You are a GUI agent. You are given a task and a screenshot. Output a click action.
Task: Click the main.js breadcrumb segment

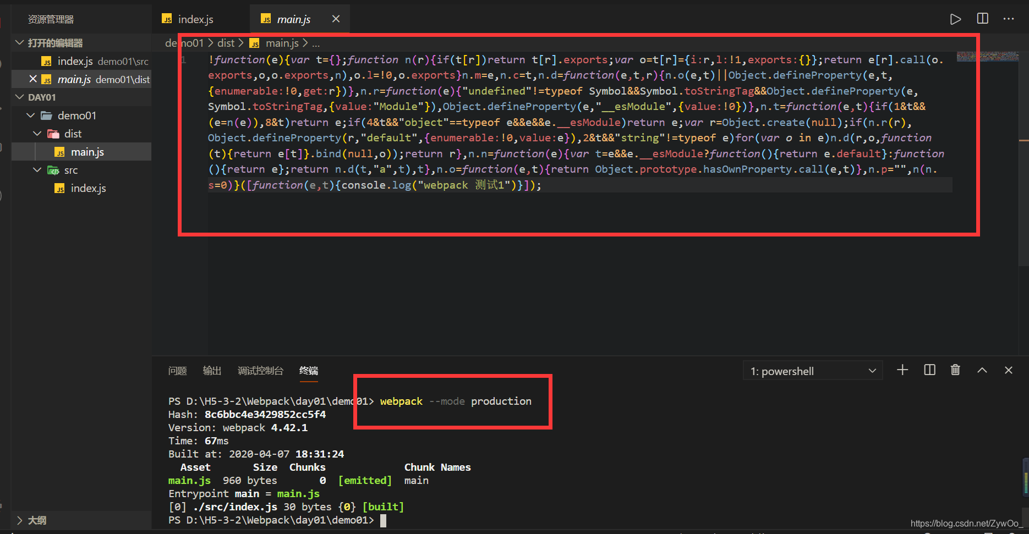tap(282, 43)
